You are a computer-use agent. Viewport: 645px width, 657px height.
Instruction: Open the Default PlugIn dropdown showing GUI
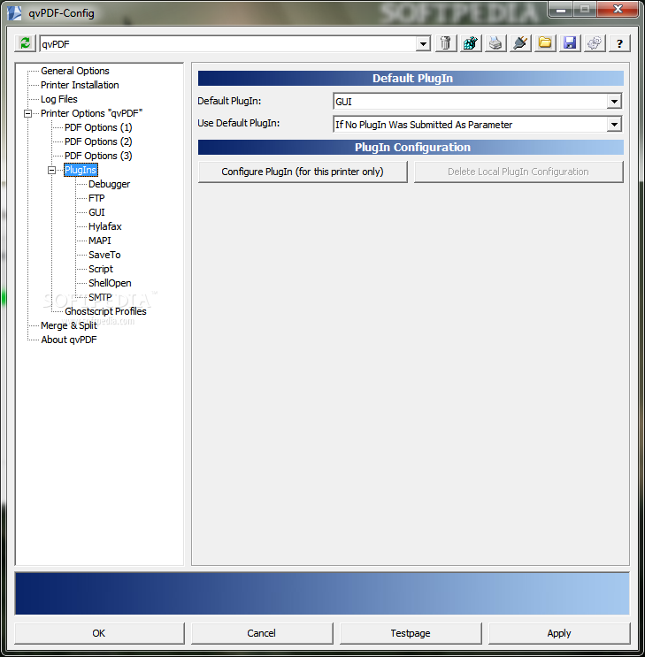coord(614,102)
